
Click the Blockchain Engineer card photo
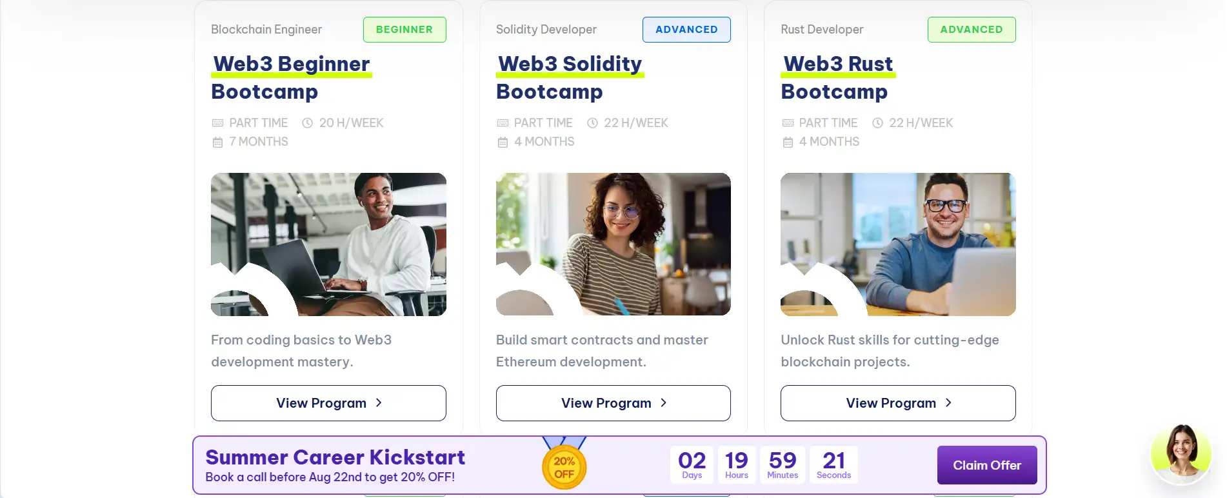pyautogui.click(x=328, y=244)
